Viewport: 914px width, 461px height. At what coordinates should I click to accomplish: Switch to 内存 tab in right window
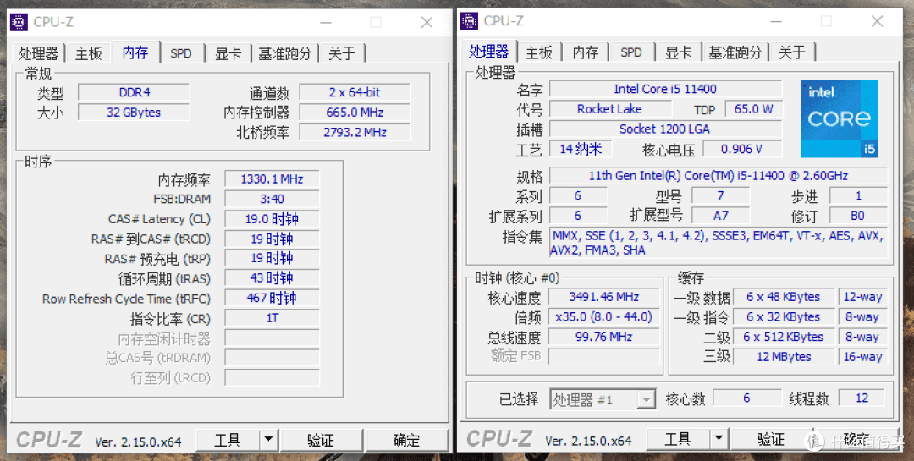click(586, 52)
